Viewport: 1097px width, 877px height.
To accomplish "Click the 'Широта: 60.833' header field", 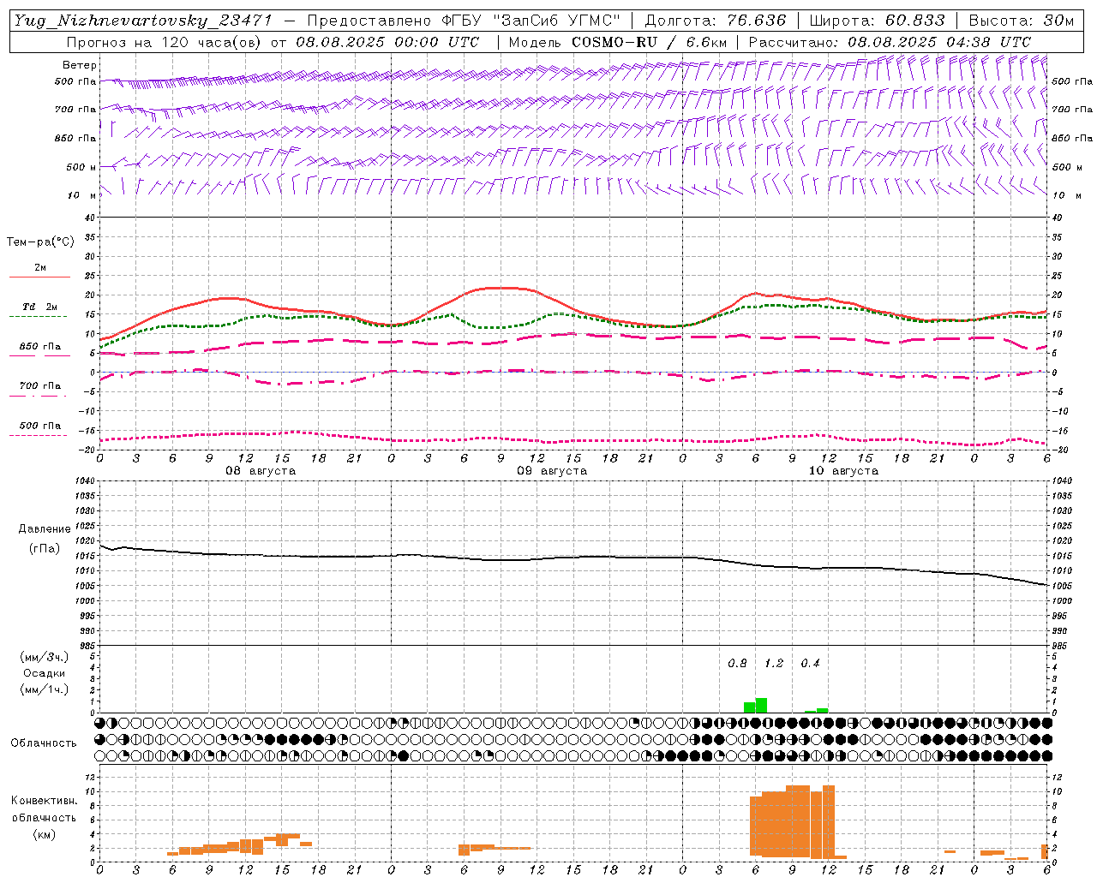I will tap(877, 21).
